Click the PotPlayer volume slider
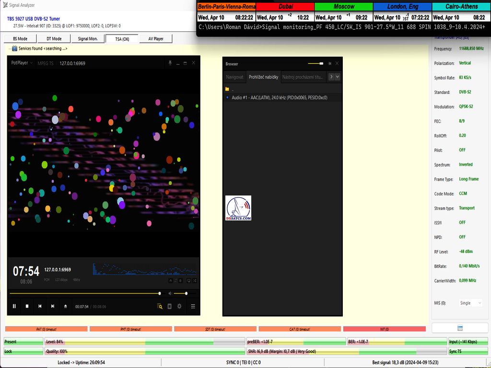The image size is (491, 368). [x=185, y=293]
